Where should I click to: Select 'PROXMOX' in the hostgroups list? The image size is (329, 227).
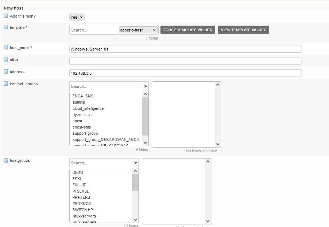(82, 204)
